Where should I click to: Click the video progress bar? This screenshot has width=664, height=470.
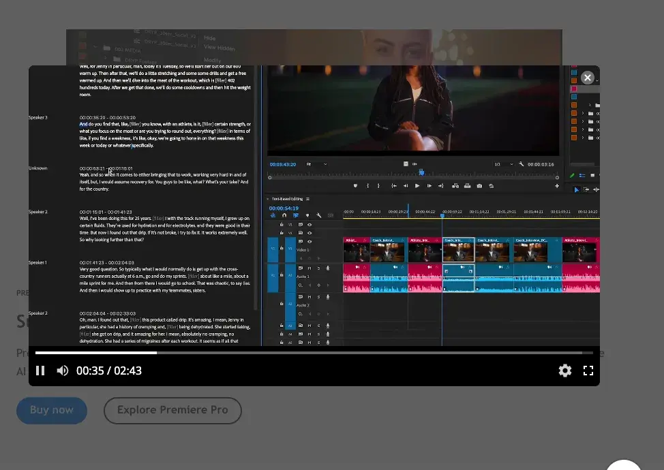click(314, 353)
